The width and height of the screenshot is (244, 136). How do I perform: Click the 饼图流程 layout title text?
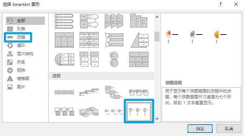tap(173, 83)
